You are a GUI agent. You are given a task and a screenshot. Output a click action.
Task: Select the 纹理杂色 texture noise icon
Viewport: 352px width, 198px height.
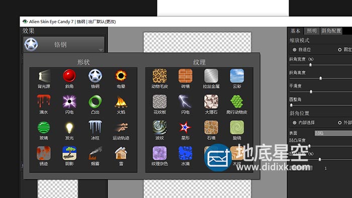pos(159,153)
